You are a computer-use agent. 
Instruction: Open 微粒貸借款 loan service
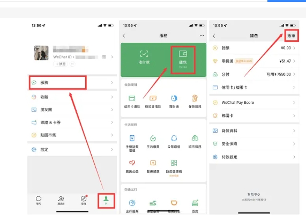(153, 102)
